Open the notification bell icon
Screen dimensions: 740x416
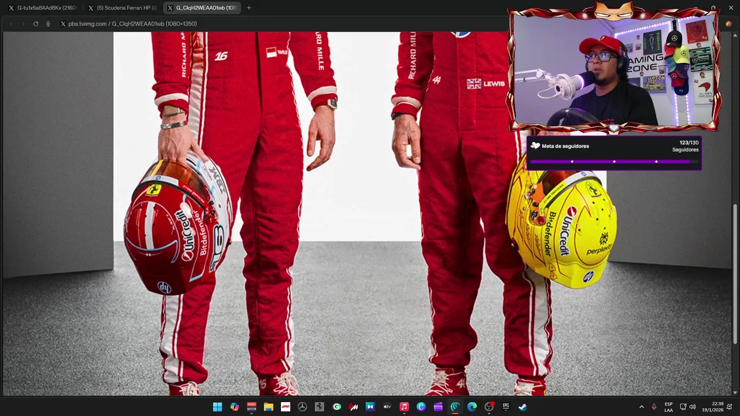tap(730, 407)
